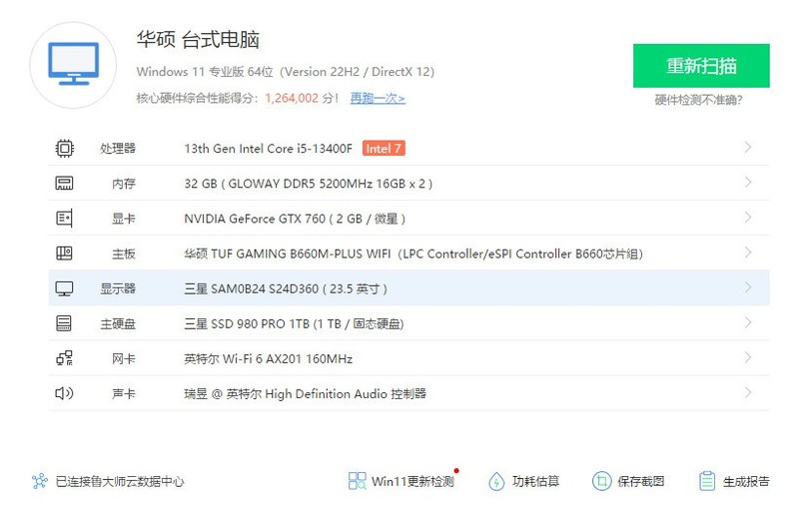Click the 主板 label
This screenshot has width=799, height=516.
124,254
